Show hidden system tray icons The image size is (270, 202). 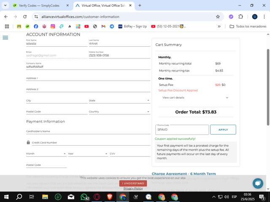point(214,197)
